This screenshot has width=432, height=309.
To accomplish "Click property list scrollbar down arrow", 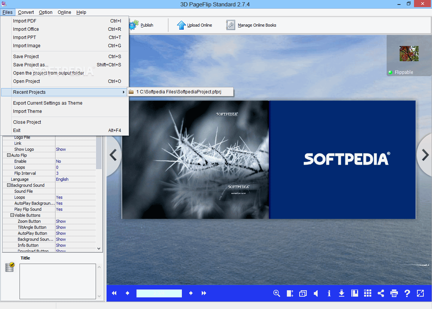I will [x=99, y=249].
